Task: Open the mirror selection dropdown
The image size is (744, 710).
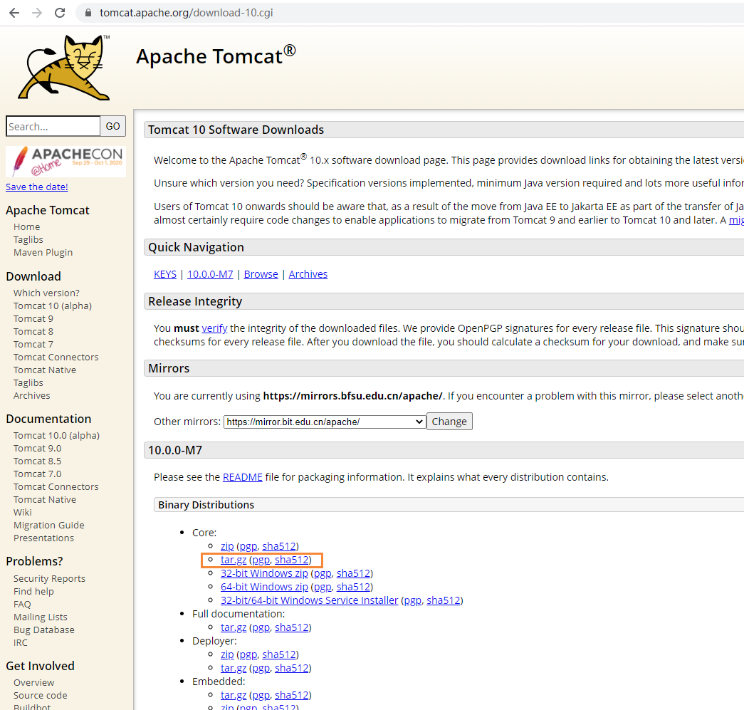Action: click(325, 422)
